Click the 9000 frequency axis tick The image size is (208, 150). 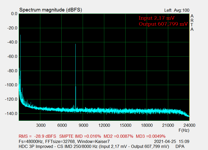coord(83,125)
